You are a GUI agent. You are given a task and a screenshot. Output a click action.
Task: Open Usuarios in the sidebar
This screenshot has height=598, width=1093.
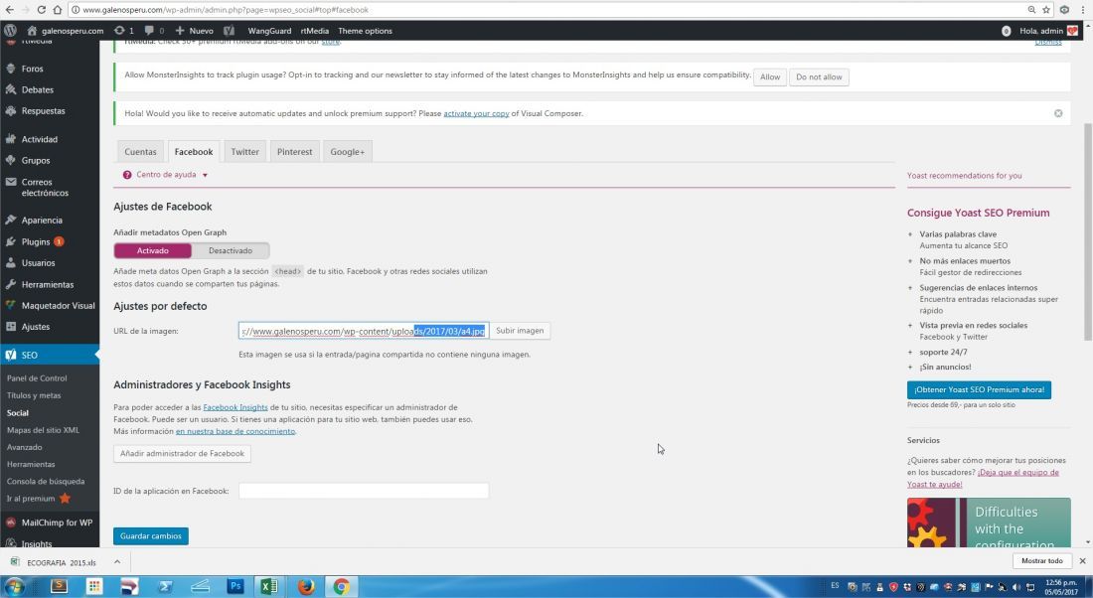38,263
